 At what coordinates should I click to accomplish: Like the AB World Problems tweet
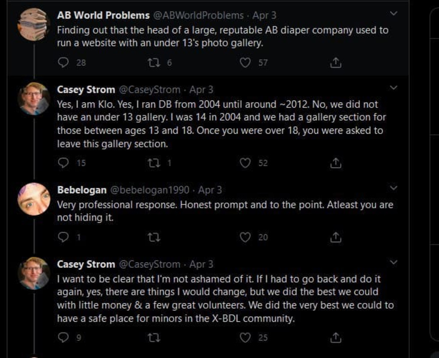click(x=245, y=63)
